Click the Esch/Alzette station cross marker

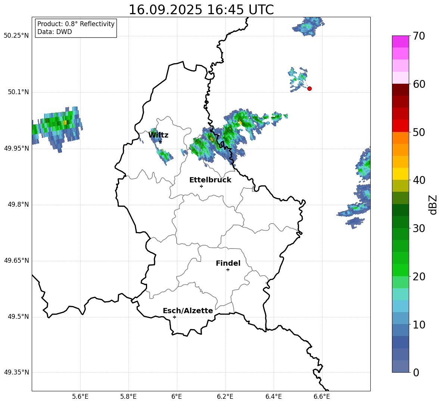174,317
